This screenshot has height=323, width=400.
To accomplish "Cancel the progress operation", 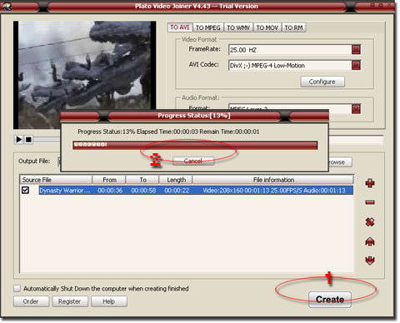I will (193, 161).
